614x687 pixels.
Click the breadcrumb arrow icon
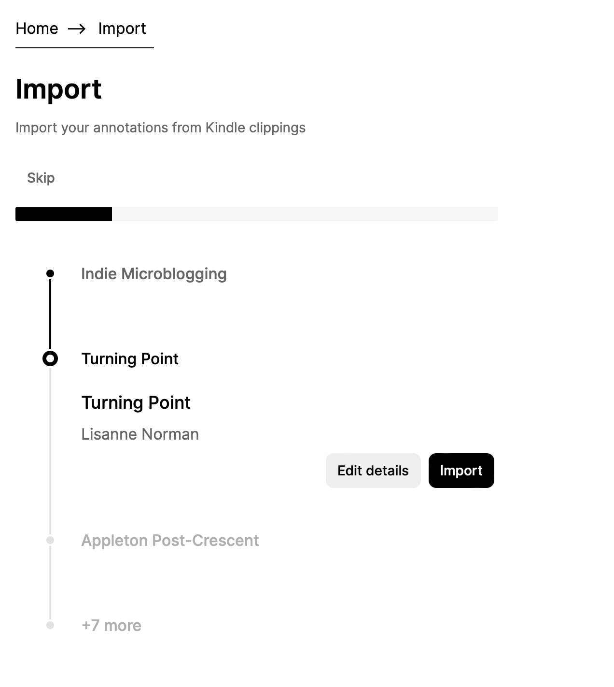tap(77, 29)
